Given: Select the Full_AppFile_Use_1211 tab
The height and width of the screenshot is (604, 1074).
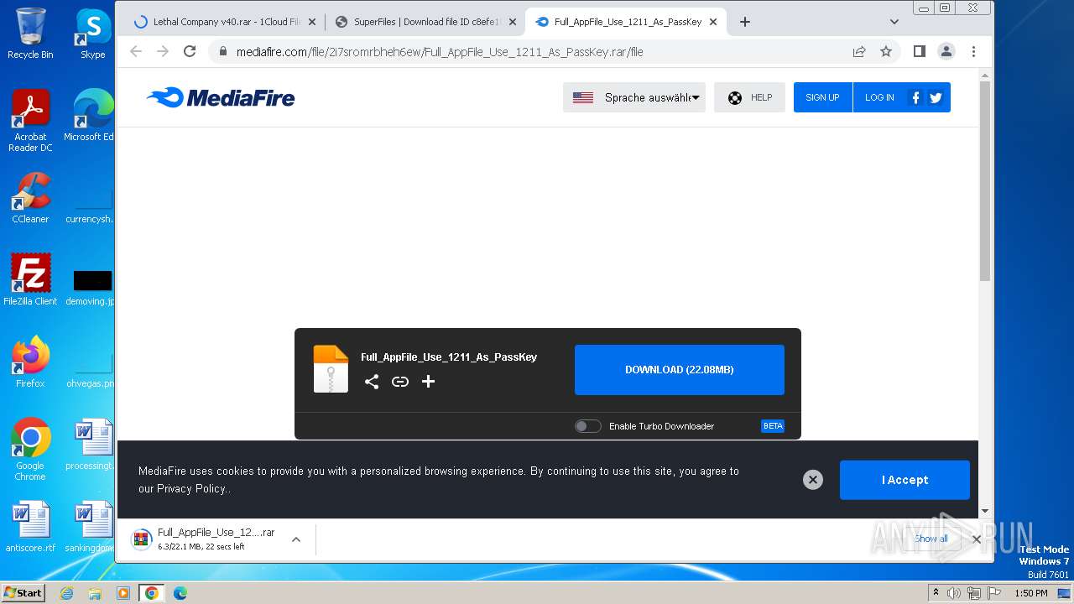Looking at the screenshot, I should (624, 22).
